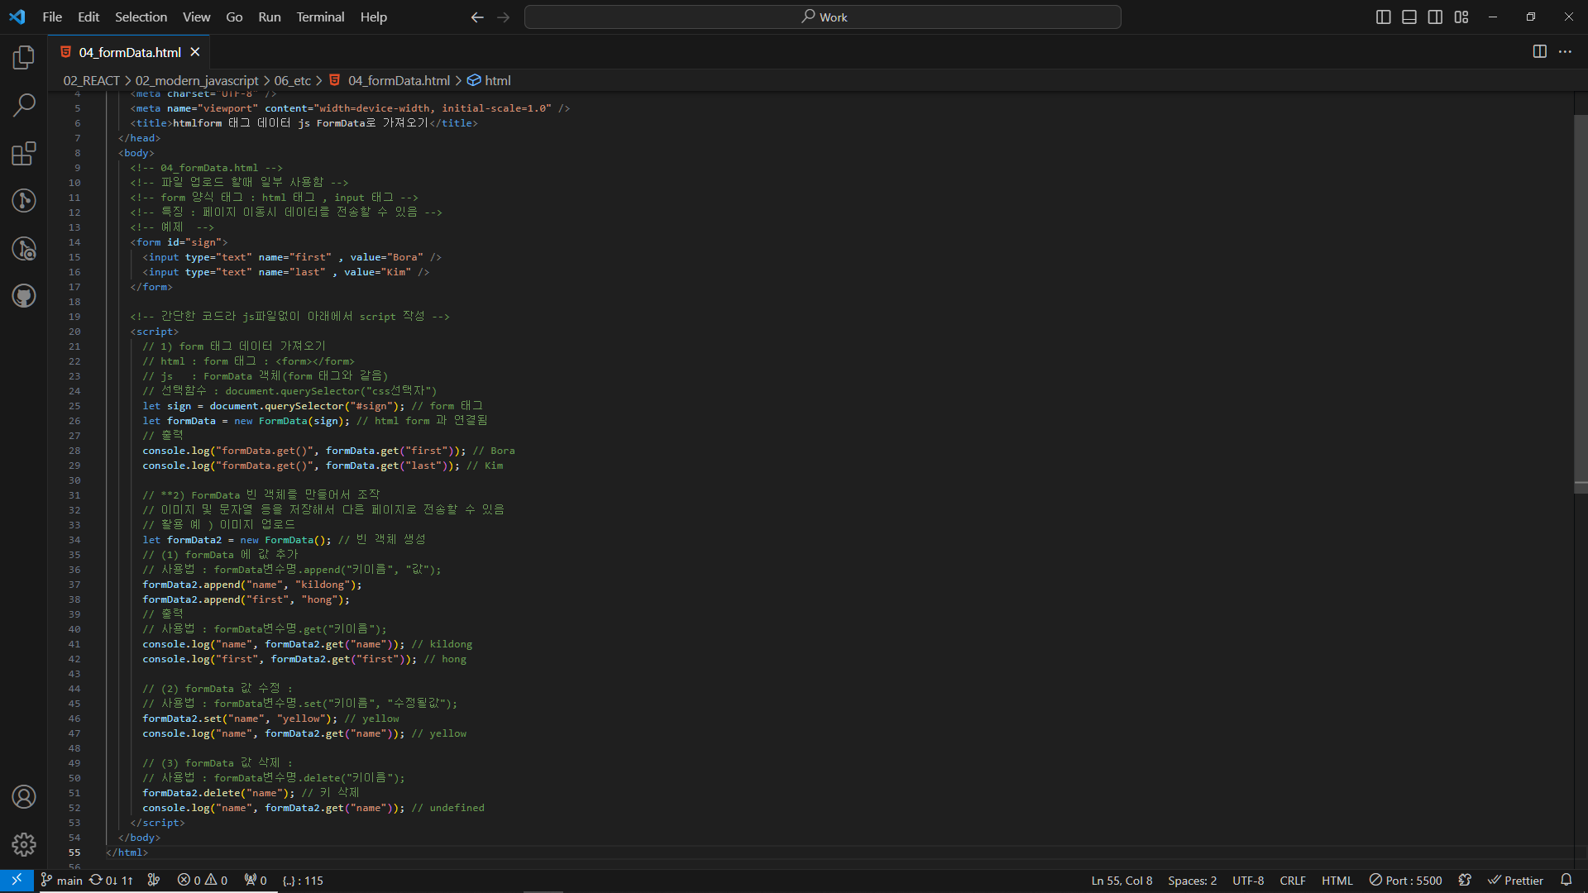Open the Search view icon
This screenshot has width=1588, height=893.
[24, 105]
